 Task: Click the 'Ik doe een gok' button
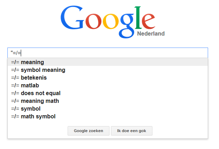tap(132, 131)
